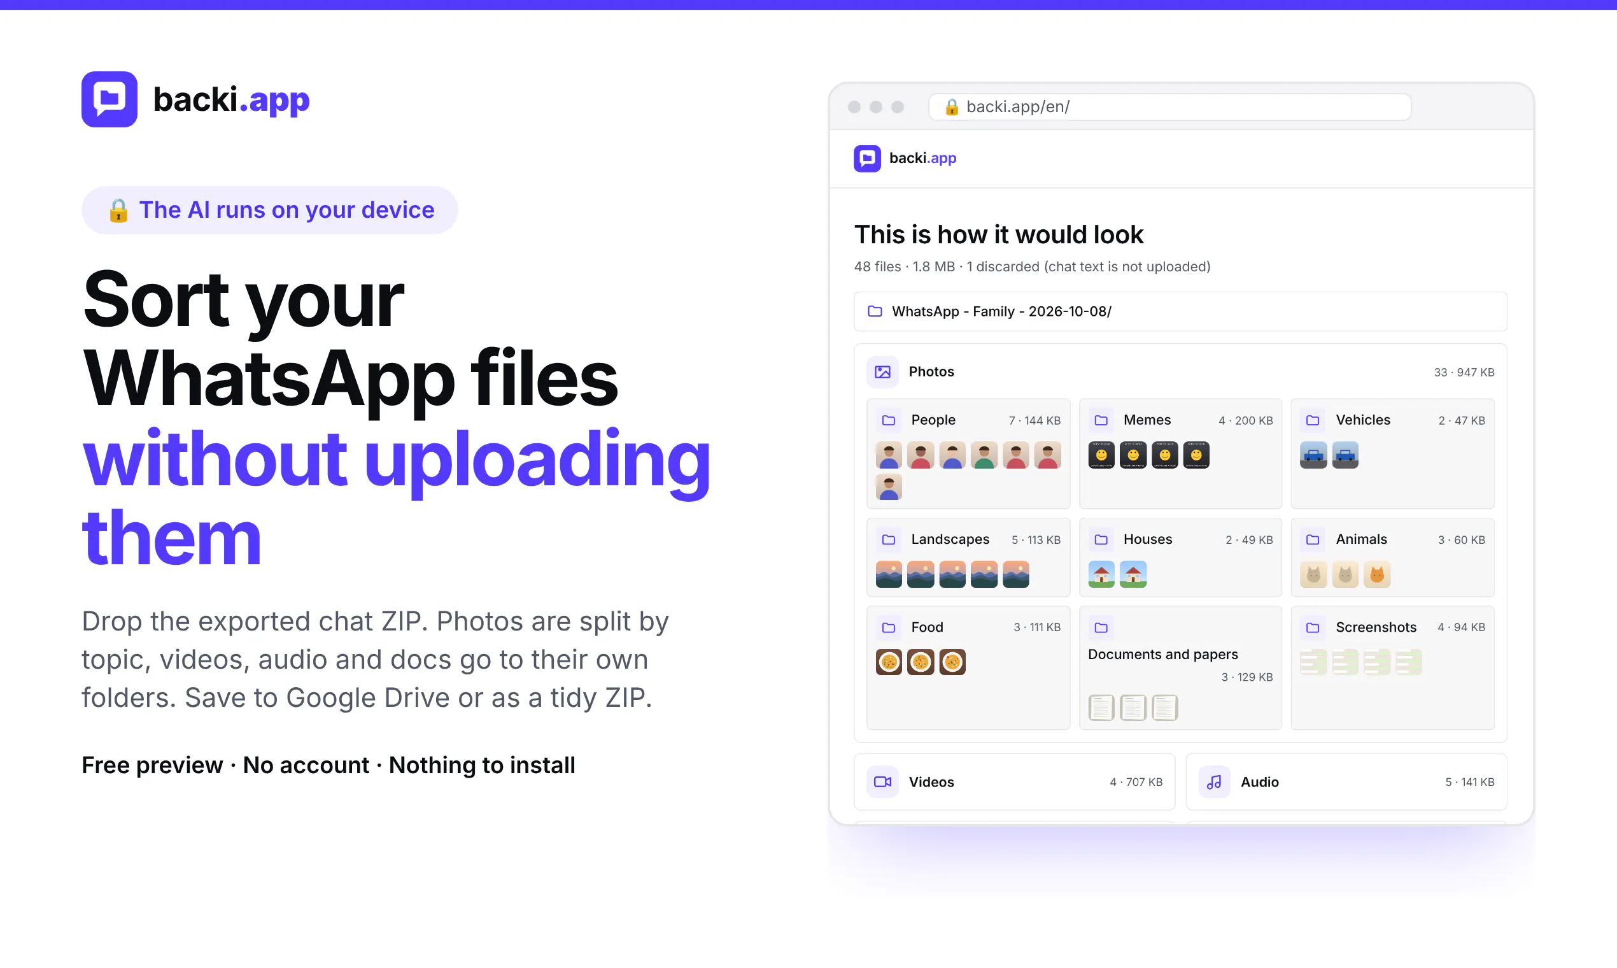Click the 'backi.app' wordmark beside the large logo

[232, 100]
